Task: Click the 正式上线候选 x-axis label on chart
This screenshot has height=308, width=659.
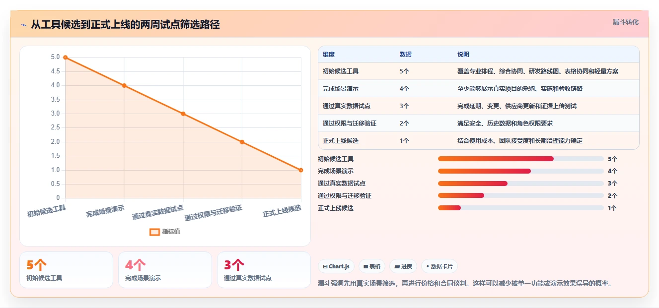Action: (282, 210)
